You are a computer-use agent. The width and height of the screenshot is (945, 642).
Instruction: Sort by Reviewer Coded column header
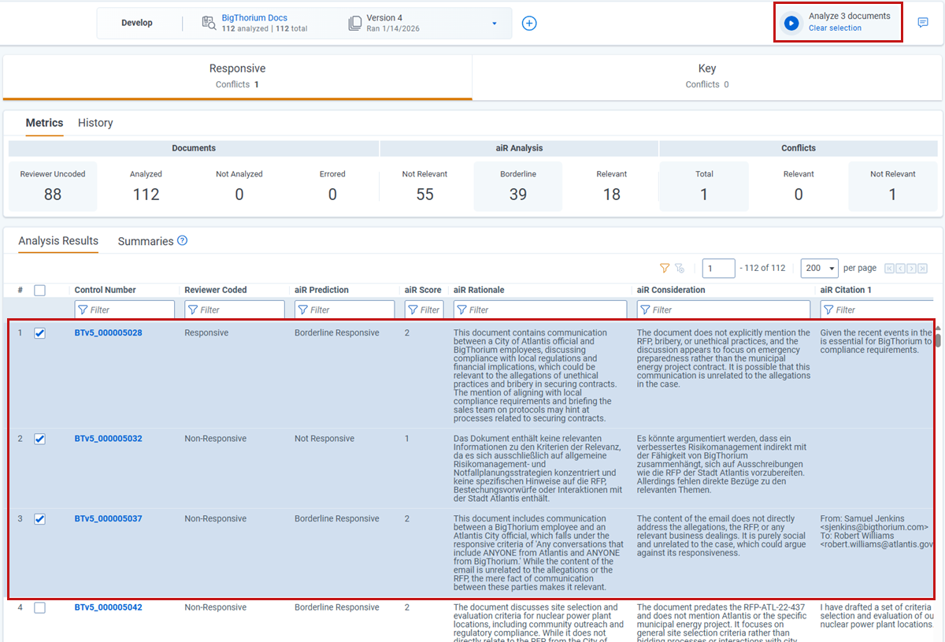coord(216,290)
